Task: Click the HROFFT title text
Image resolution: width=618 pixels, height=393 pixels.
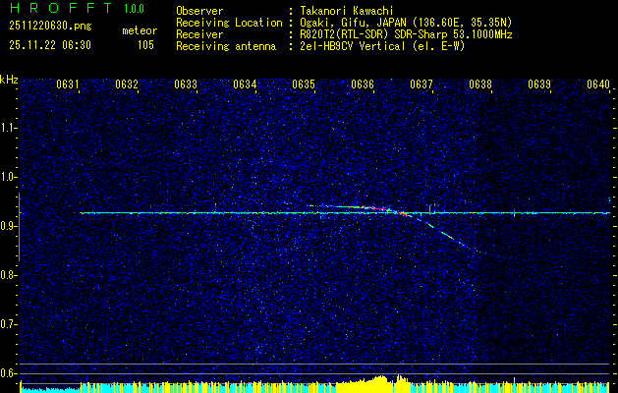Action: pyautogui.click(x=61, y=8)
